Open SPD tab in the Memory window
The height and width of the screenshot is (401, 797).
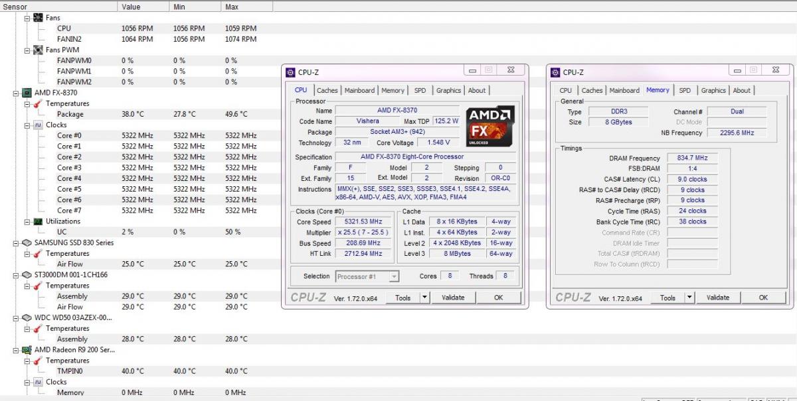click(685, 90)
